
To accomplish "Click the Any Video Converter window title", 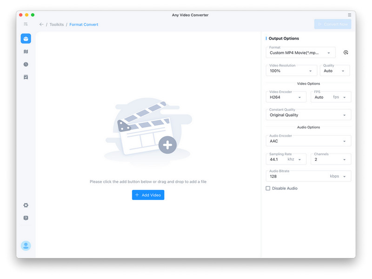I will [190, 15].
